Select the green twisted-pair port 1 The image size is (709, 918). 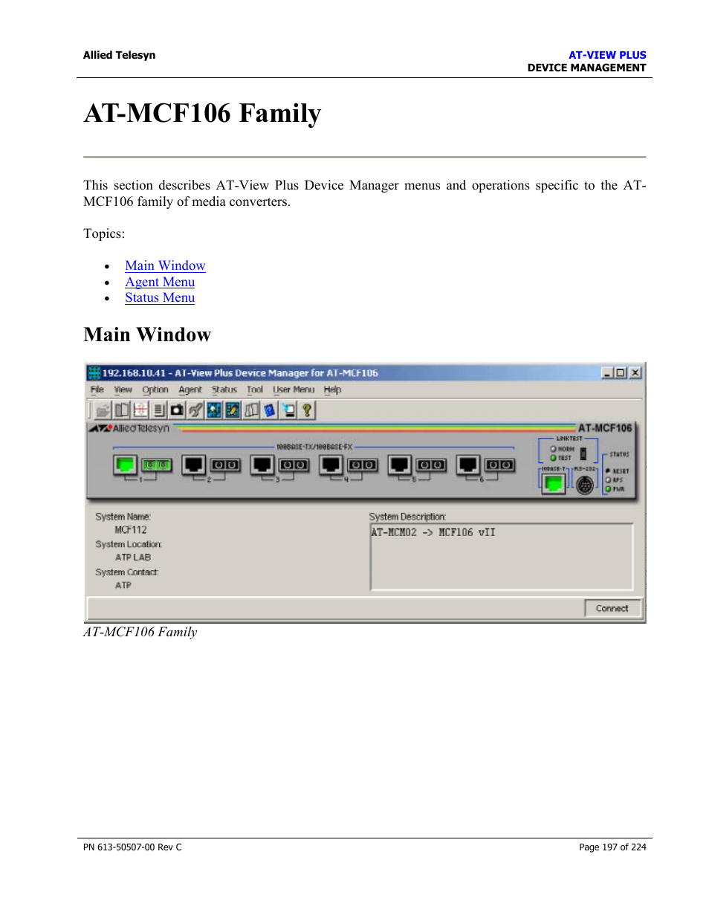pyautogui.click(x=125, y=465)
